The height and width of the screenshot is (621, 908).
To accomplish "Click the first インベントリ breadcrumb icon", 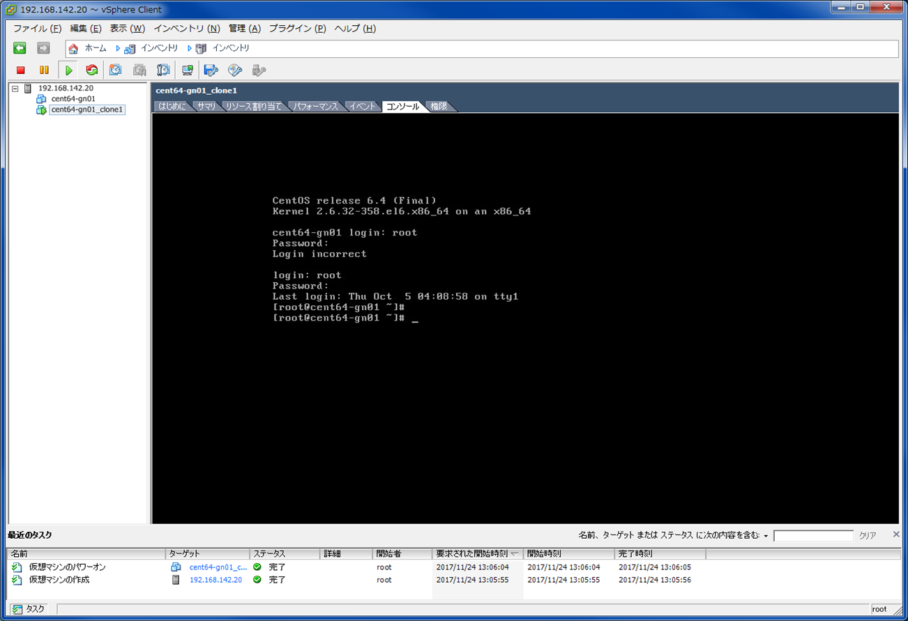I will pyautogui.click(x=130, y=49).
